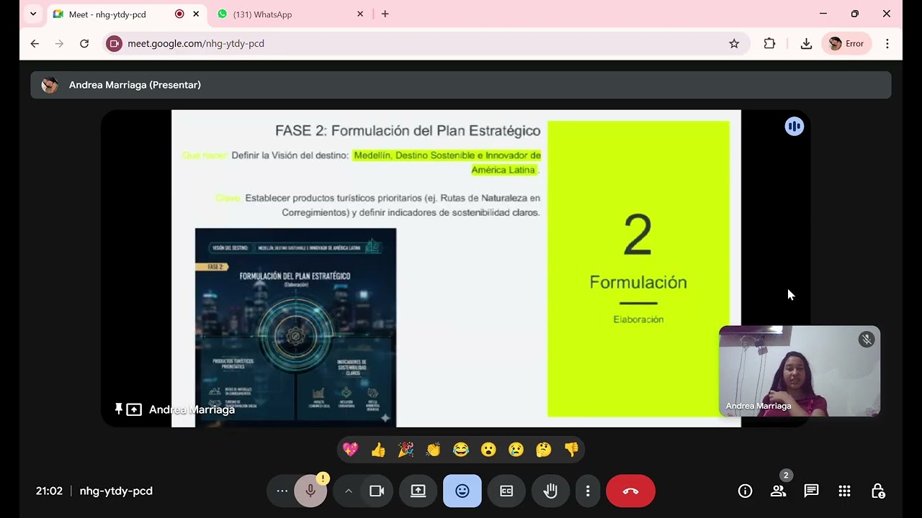Start presenting your screen
Screen dimensions: 922x518
point(419,491)
